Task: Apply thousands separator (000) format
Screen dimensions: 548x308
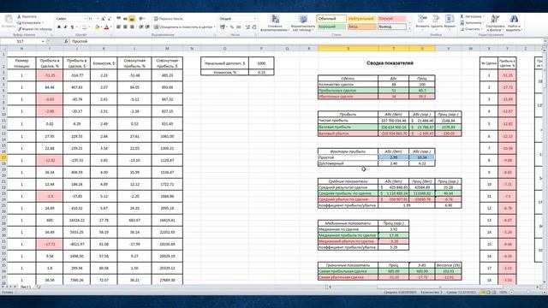Action: pos(239,27)
